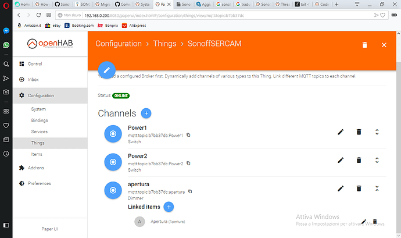Select the Configuration menu

50,95
